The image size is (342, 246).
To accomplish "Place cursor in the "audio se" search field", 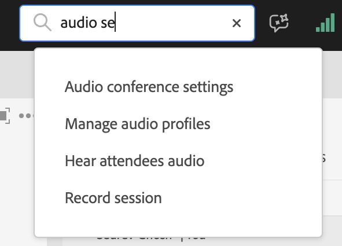I will [137, 23].
